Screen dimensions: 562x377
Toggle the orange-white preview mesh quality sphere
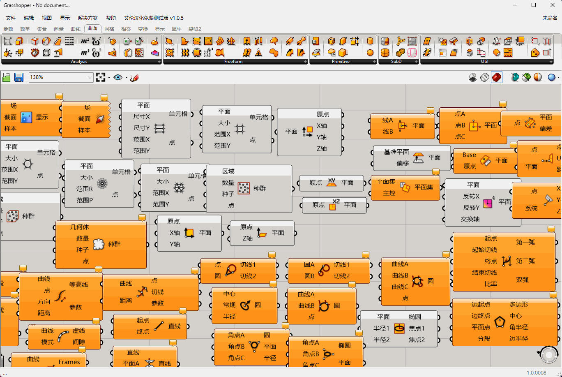[538, 77]
